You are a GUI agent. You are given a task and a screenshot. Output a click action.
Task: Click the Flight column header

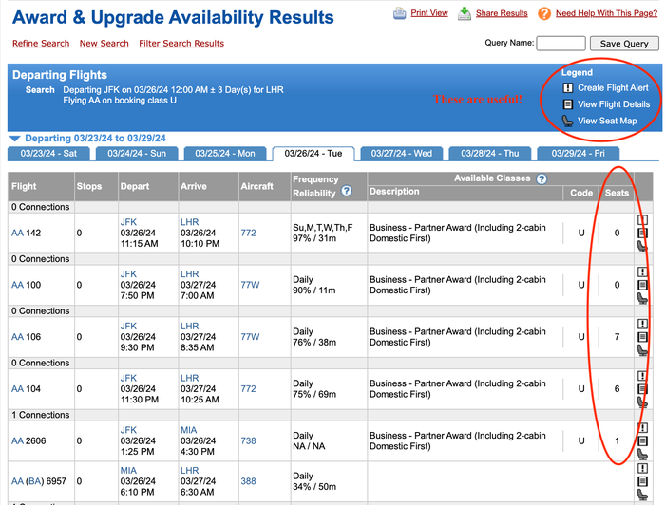coord(24,186)
